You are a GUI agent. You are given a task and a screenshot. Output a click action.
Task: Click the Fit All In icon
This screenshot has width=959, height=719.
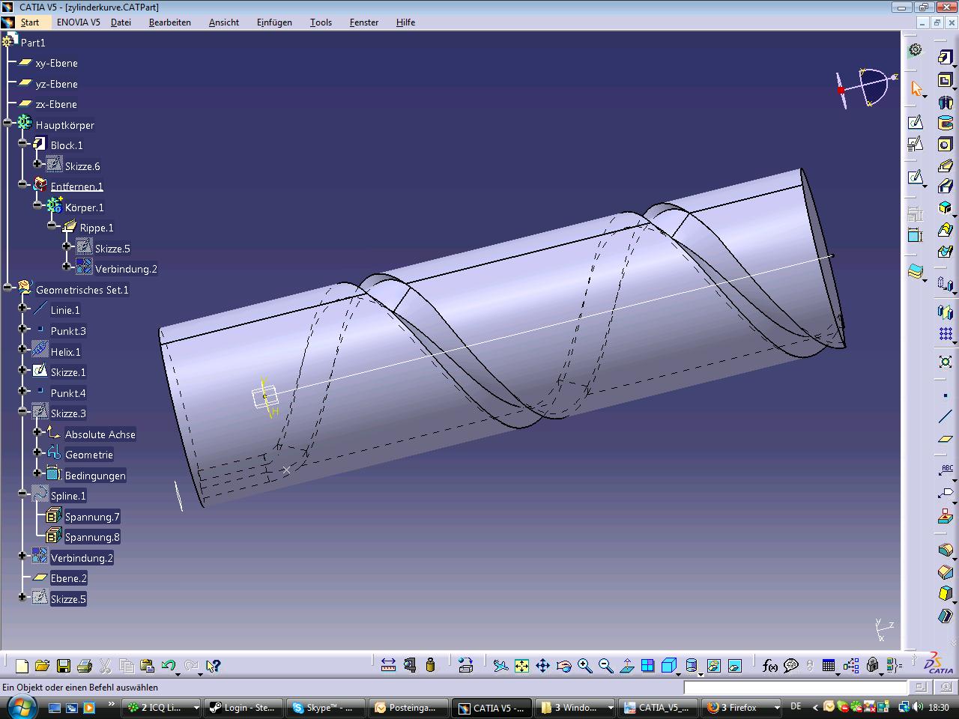(x=521, y=665)
